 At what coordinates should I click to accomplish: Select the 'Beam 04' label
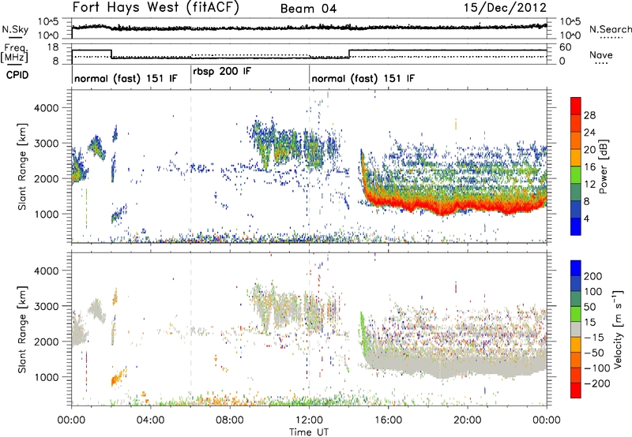coord(308,9)
